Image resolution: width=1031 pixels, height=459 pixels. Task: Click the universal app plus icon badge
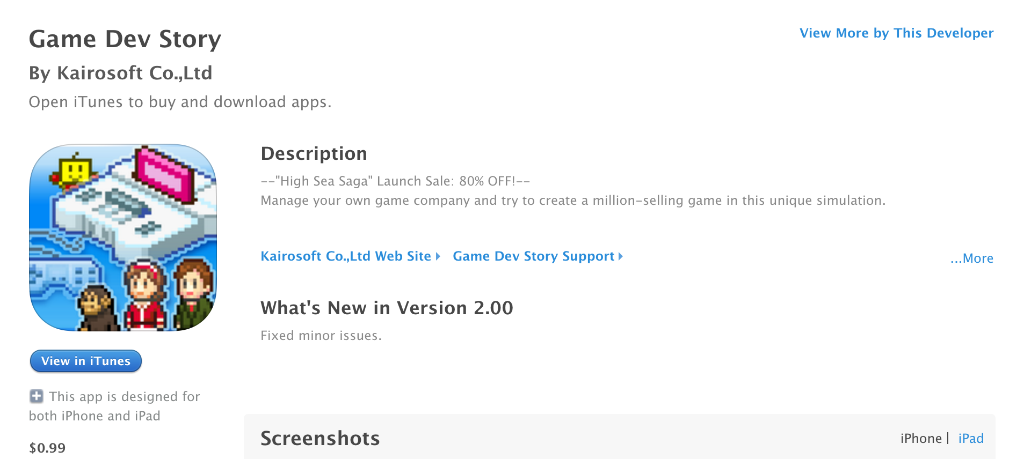pos(35,396)
